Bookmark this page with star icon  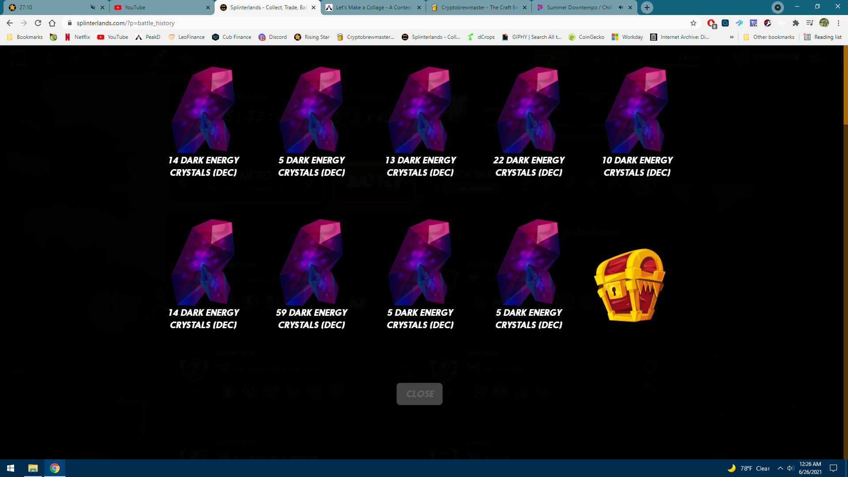point(693,23)
